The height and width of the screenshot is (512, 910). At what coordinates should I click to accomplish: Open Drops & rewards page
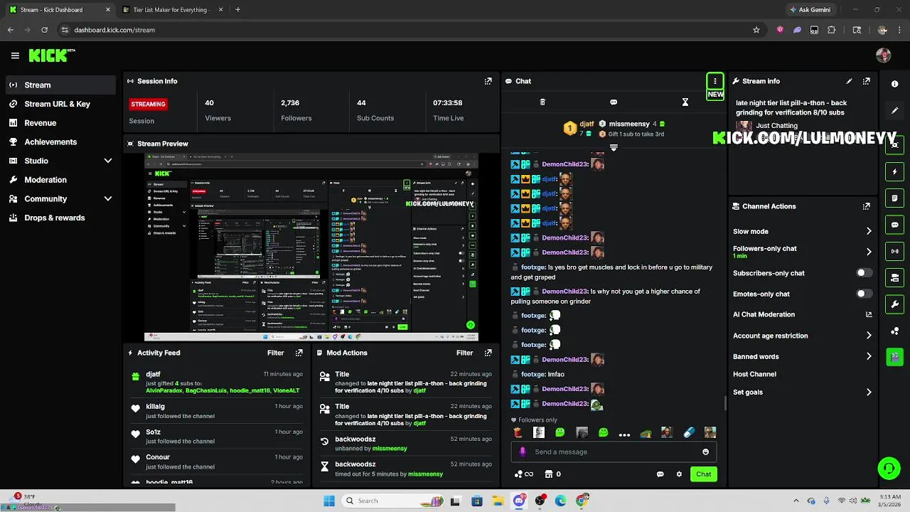coord(60,218)
